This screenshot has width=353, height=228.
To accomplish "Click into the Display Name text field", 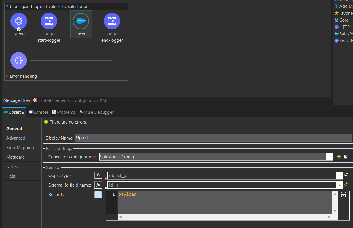I will point(212,138).
